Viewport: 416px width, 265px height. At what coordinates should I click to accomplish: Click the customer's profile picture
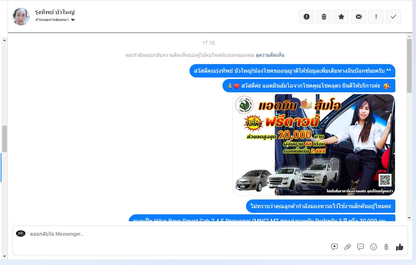tap(21, 17)
